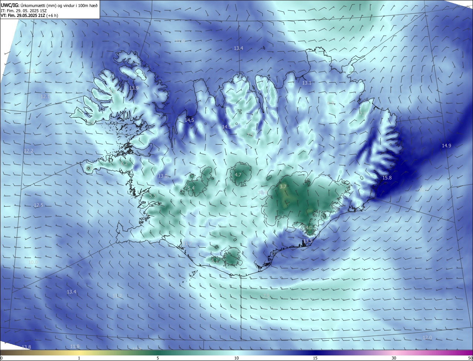Click the 7.9 value south of Iceland
The width and height of the screenshot is (473, 361).
266,296
